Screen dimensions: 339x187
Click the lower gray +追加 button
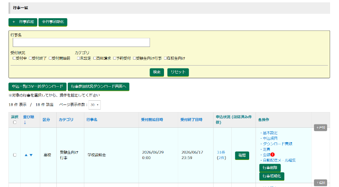point(320,183)
